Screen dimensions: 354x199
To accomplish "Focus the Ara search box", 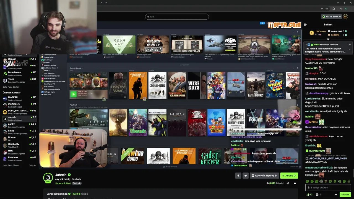I will (x=177, y=17).
